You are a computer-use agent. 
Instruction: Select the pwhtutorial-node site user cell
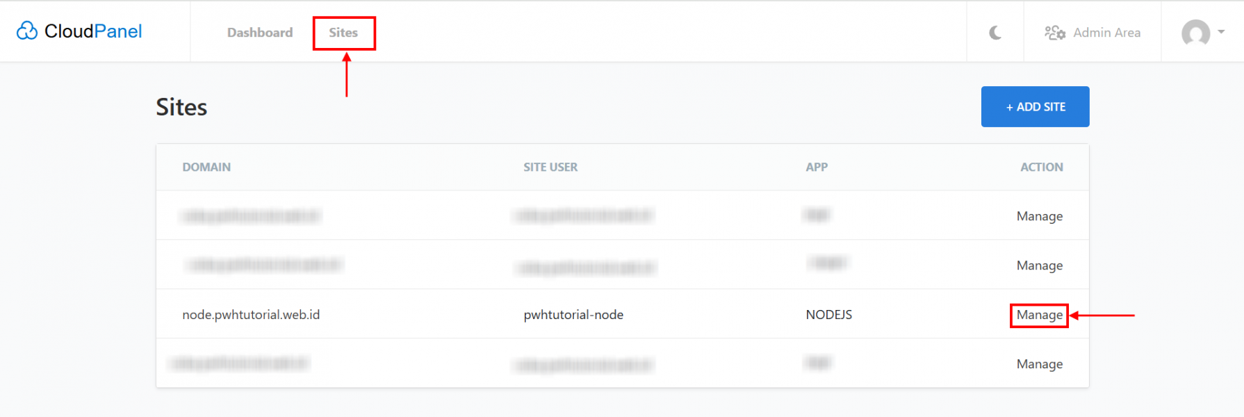(x=573, y=315)
